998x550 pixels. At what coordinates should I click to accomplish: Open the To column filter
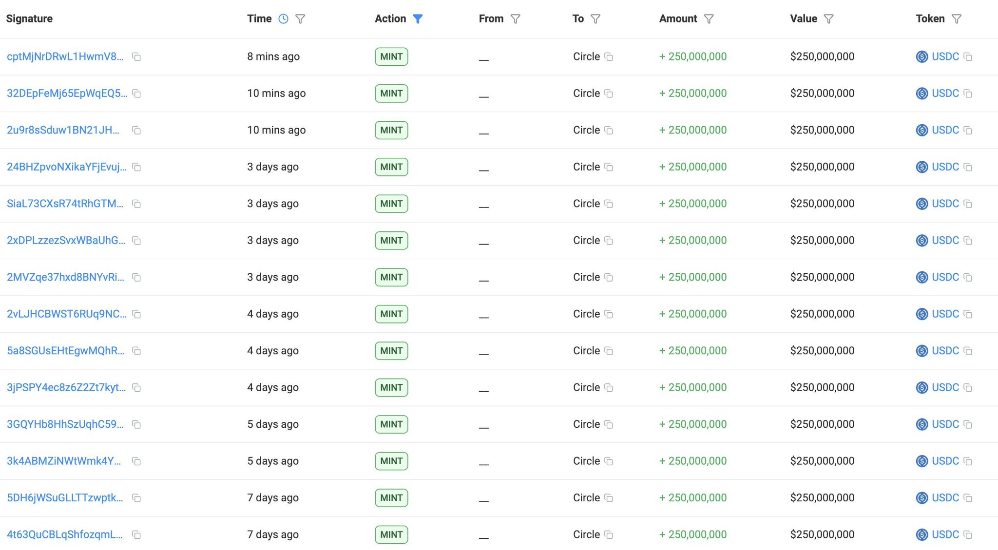(x=595, y=19)
